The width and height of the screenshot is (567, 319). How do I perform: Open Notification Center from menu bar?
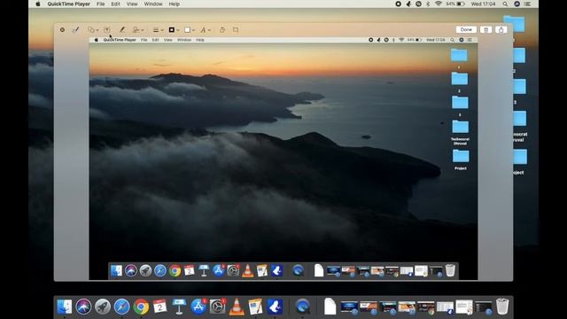[x=528, y=4]
